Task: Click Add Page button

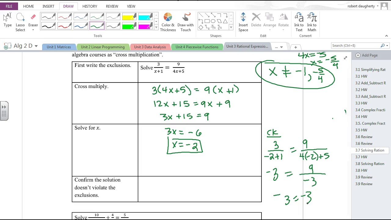Action: [367, 55]
